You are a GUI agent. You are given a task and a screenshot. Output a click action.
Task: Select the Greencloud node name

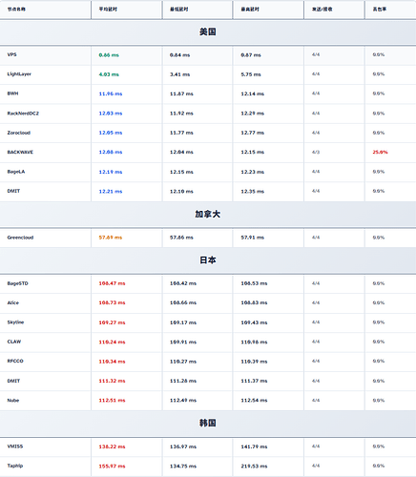[x=20, y=238]
